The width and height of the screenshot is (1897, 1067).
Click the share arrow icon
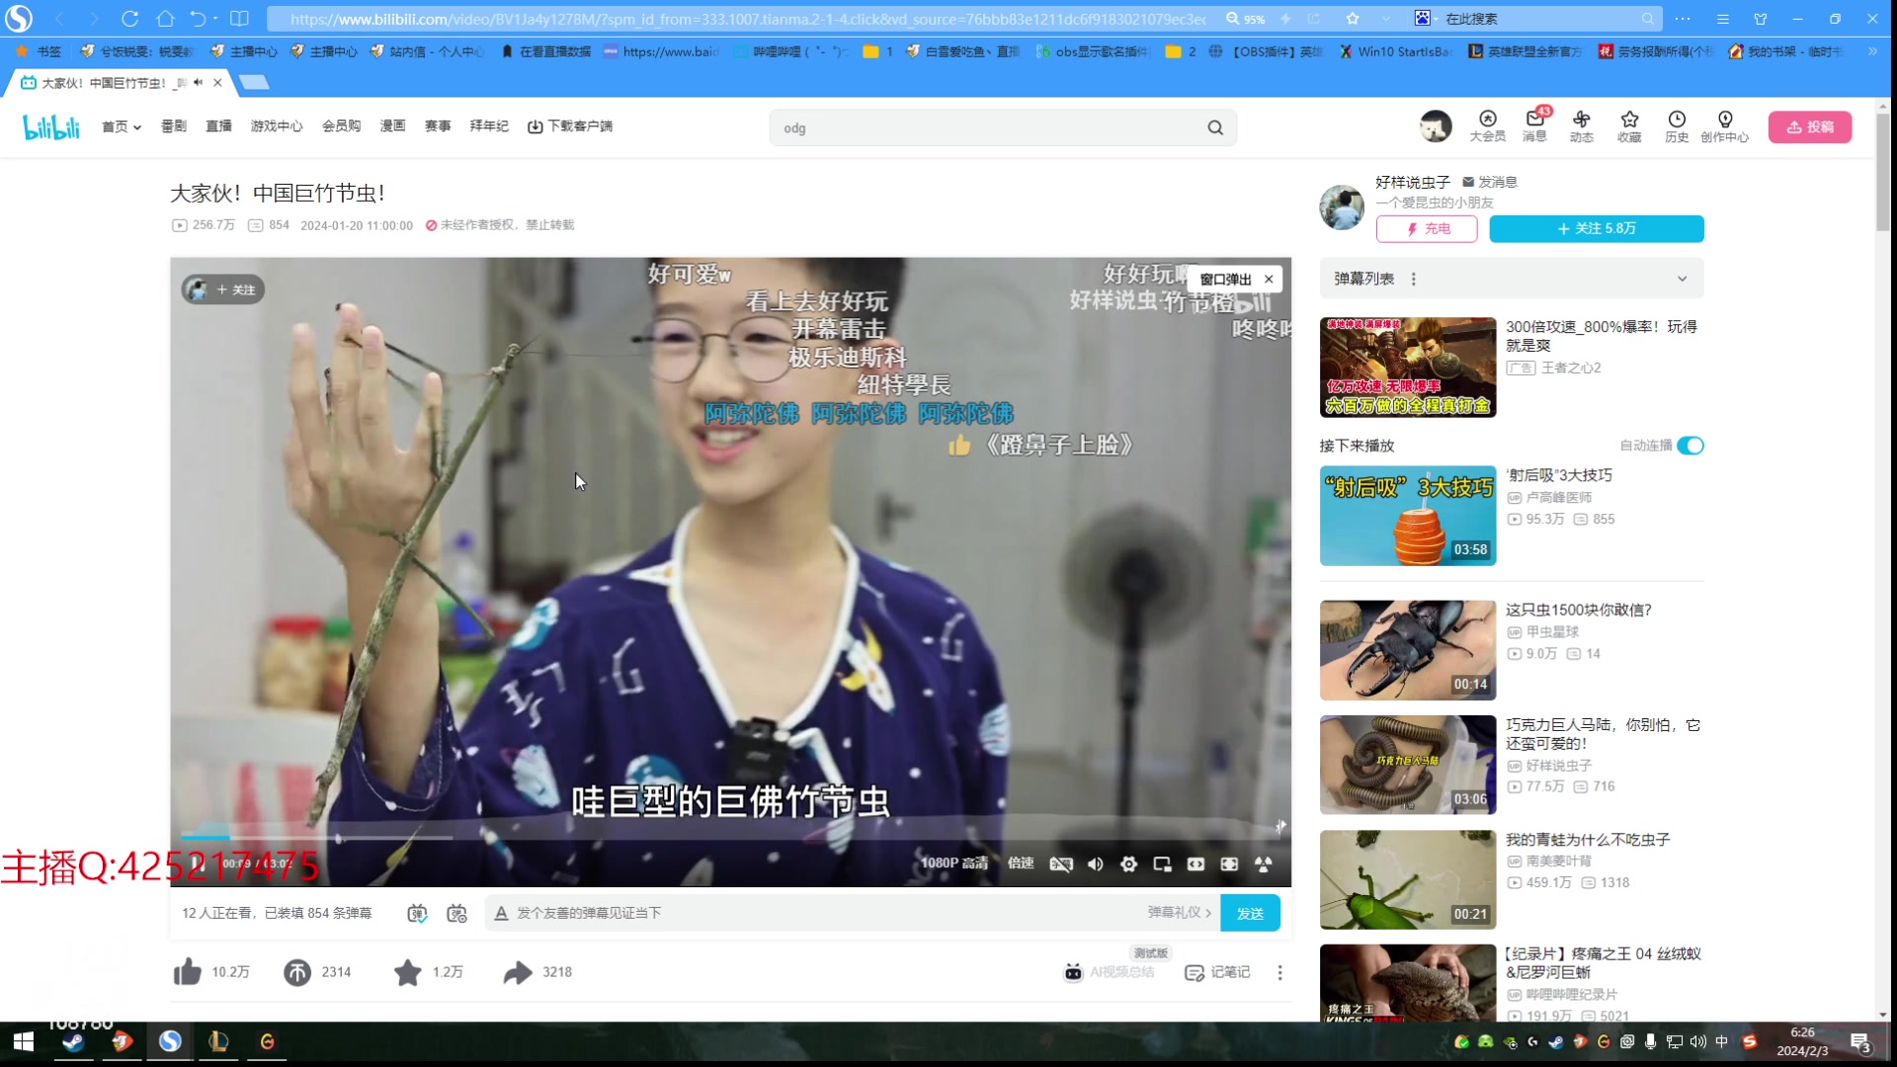[518, 972]
